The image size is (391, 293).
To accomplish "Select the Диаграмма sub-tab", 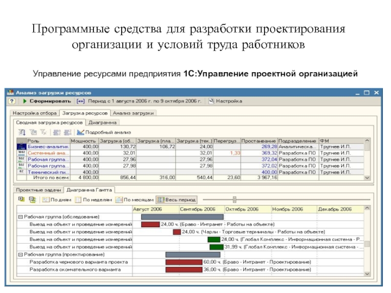I will pos(103,122).
